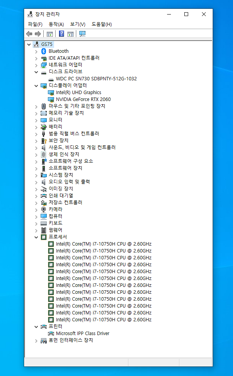Screen dimensions: 233x376
Task: Click the 이미징 장치 scanner icon
Action: click(x=43, y=189)
